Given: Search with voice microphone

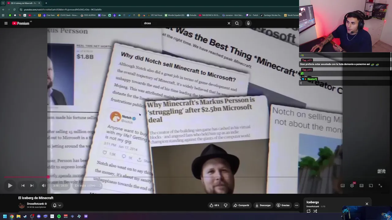Looking at the screenshot, I should pyautogui.click(x=248, y=23).
